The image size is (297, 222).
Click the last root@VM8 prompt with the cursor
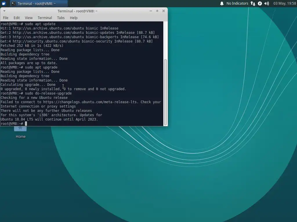pos(14,124)
